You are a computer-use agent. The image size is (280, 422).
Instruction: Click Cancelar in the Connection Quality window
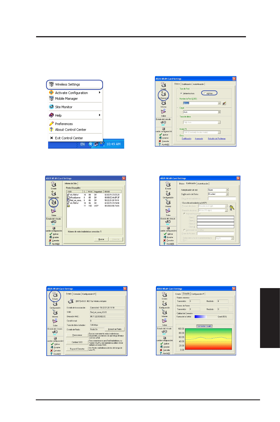(165, 350)
